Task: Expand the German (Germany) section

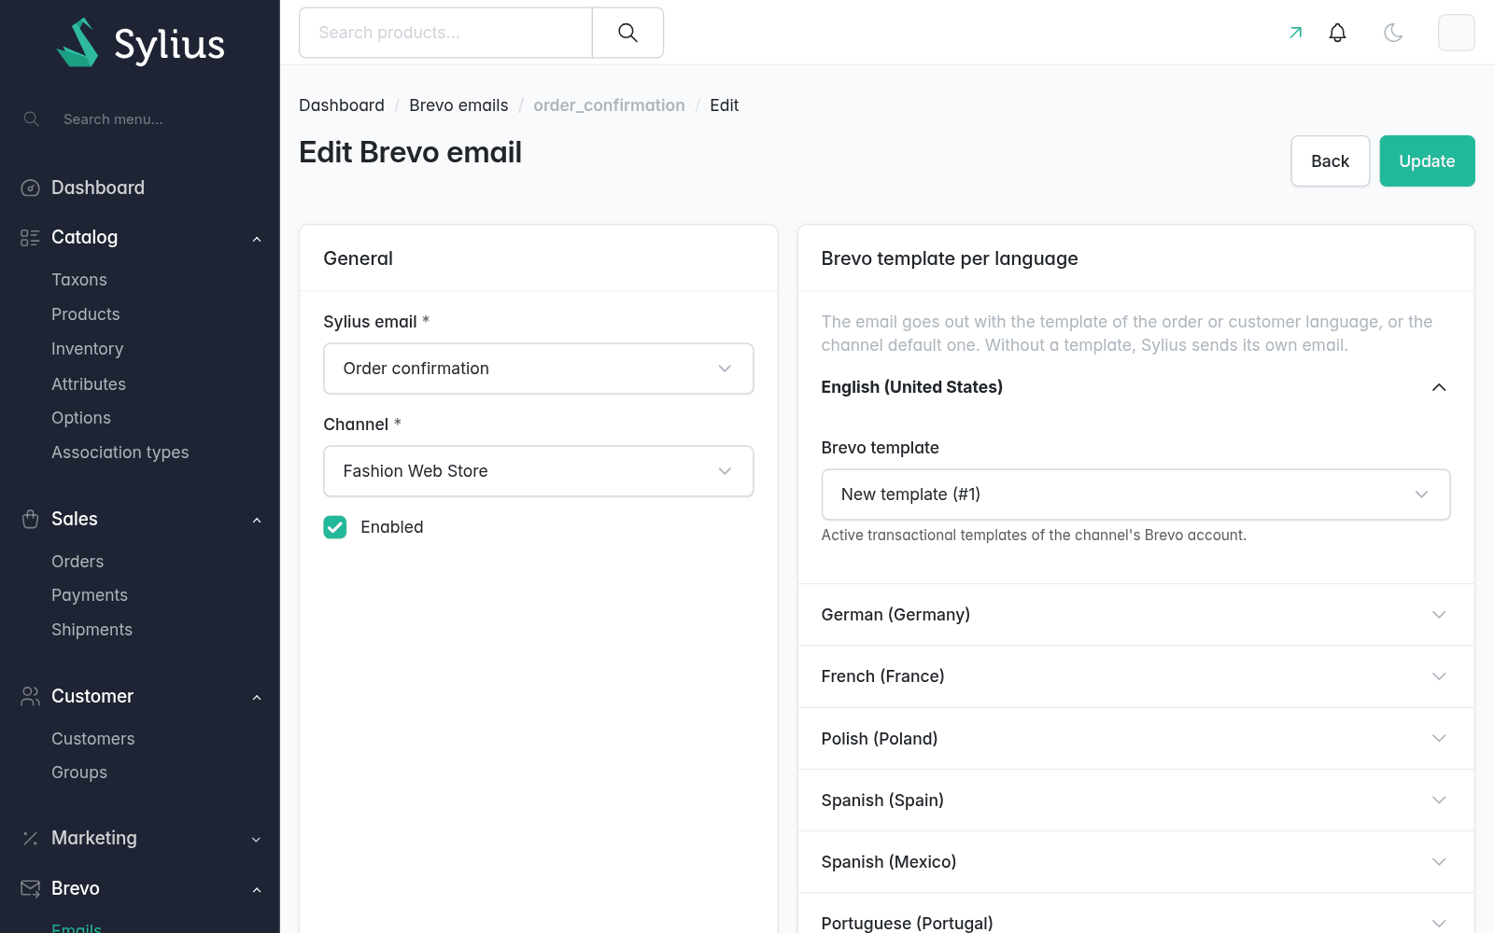Action: click(x=1135, y=615)
